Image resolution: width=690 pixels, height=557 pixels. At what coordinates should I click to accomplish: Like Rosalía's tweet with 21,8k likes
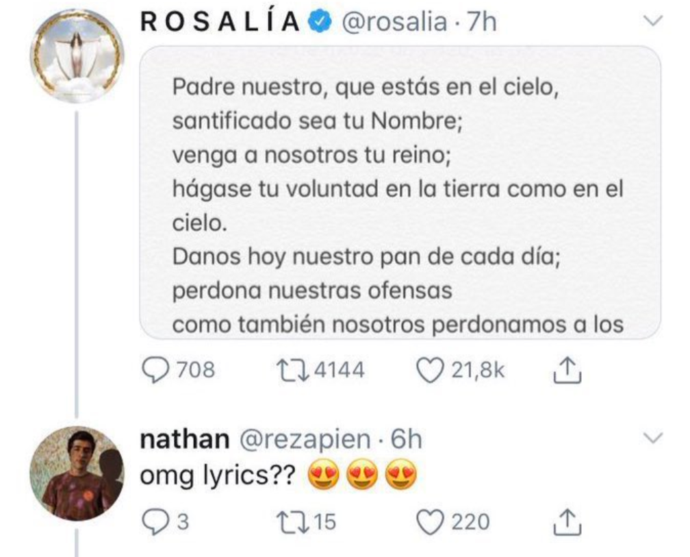430,371
